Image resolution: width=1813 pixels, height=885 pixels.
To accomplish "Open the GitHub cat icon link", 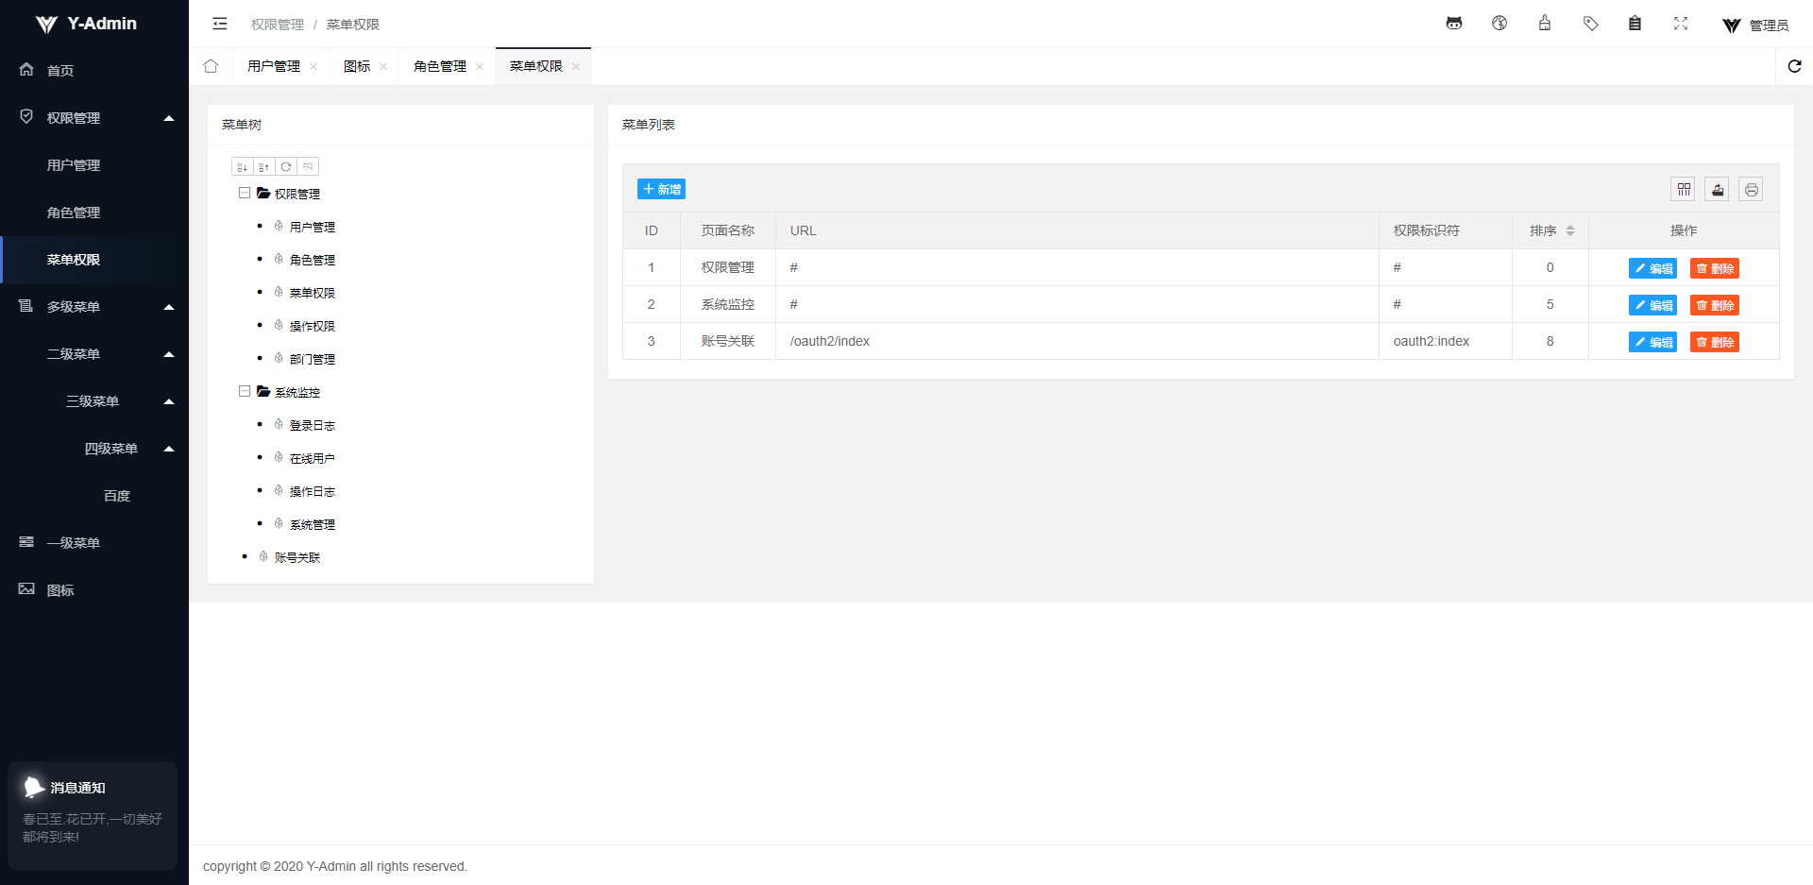I will (x=1454, y=24).
